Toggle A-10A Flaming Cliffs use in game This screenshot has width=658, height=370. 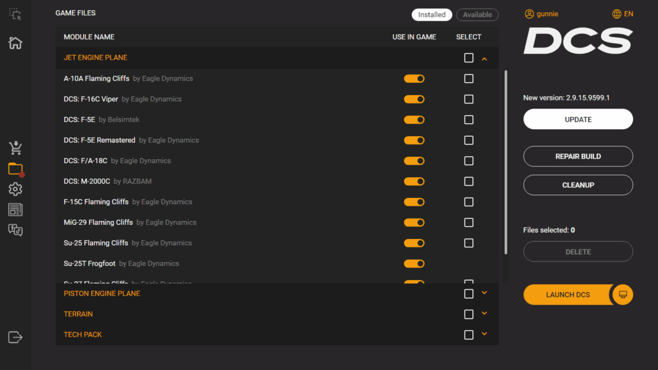click(414, 78)
